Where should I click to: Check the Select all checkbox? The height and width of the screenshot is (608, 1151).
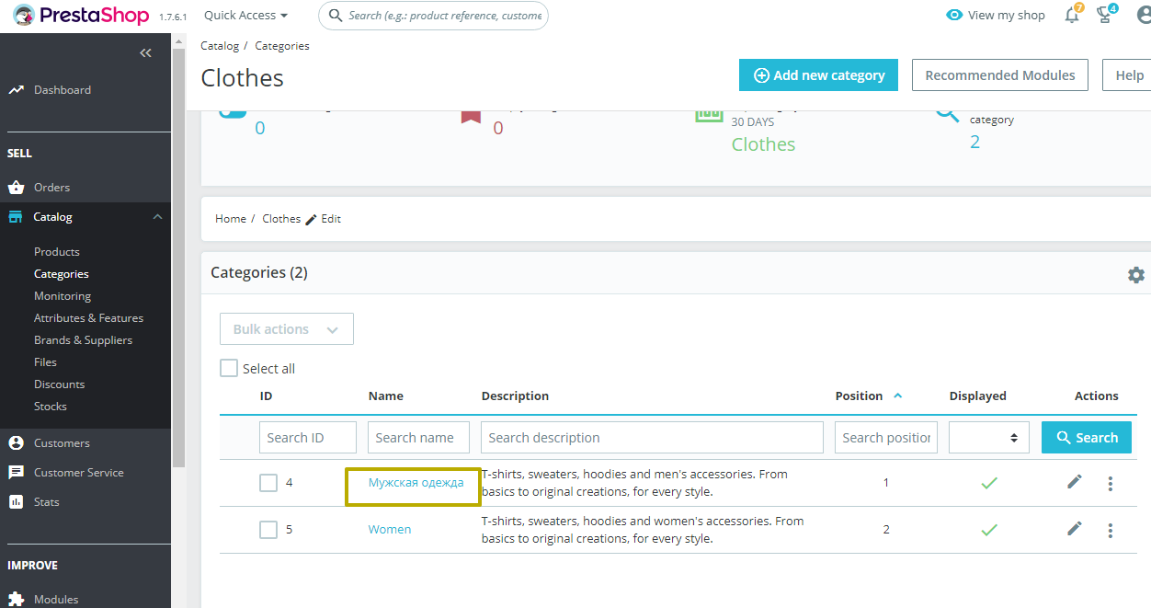(x=229, y=368)
